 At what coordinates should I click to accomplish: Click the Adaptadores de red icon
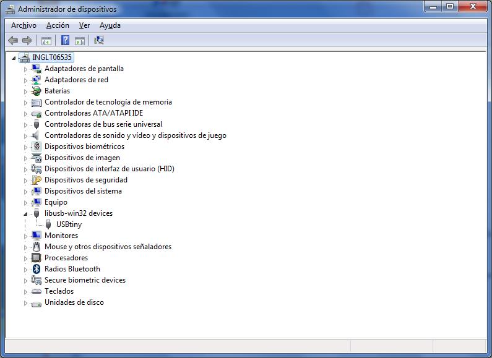click(37, 80)
